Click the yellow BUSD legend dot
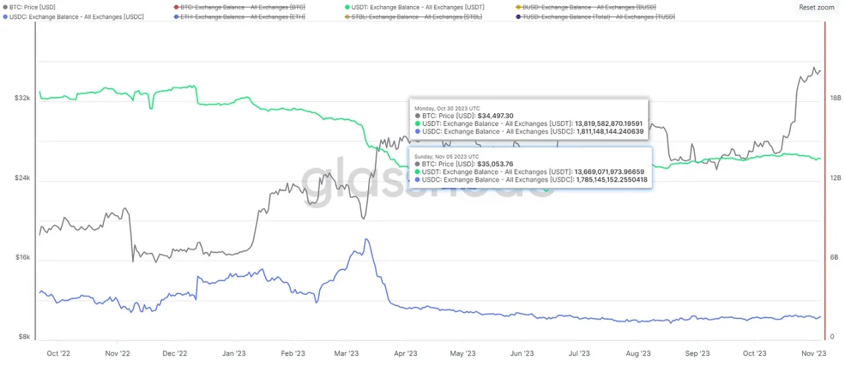845x366 pixels. pyautogui.click(x=518, y=7)
